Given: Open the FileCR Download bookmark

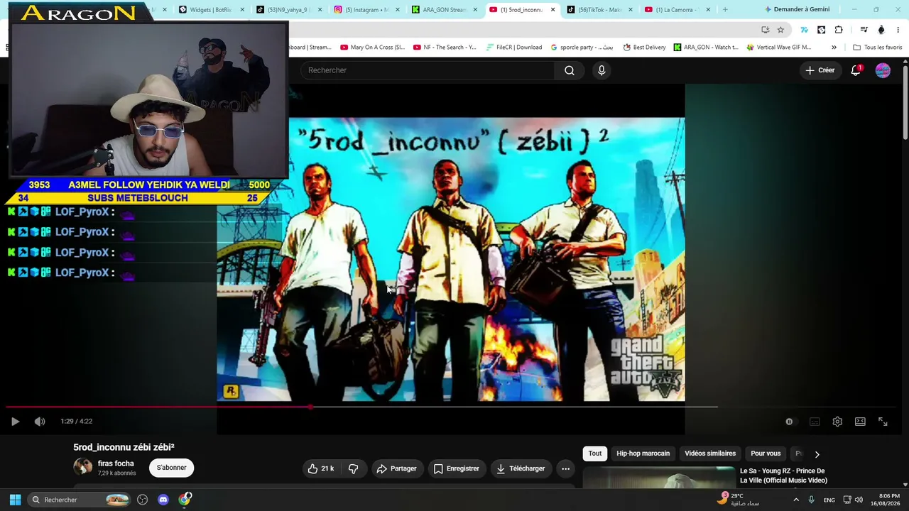Looking at the screenshot, I should (514, 48).
